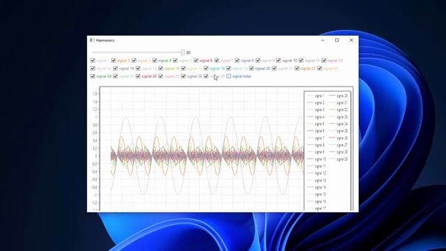Disable the signal 26 checkbox
This screenshot has height=251, width=446.
click(138, 76)
